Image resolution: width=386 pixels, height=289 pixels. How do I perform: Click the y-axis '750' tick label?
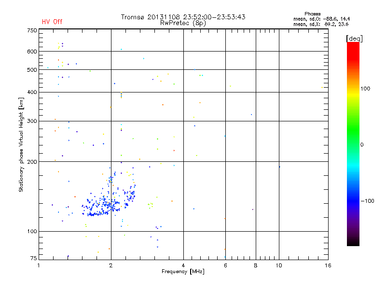32,30
